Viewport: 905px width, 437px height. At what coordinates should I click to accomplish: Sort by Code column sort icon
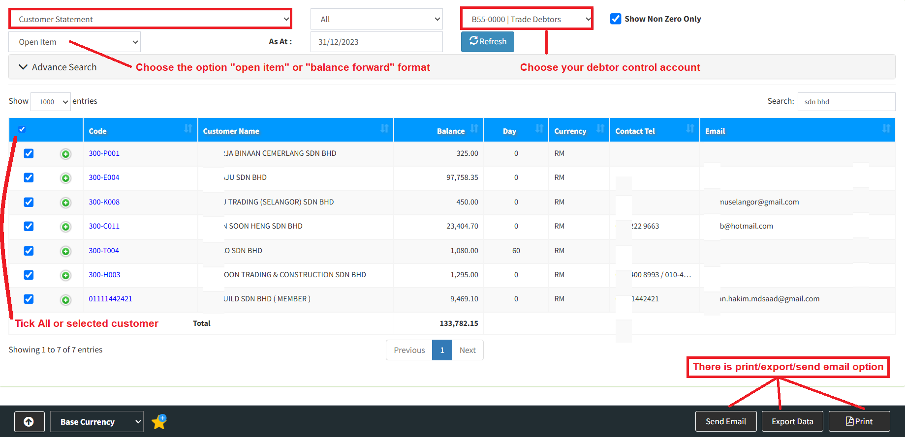point(188,129)
